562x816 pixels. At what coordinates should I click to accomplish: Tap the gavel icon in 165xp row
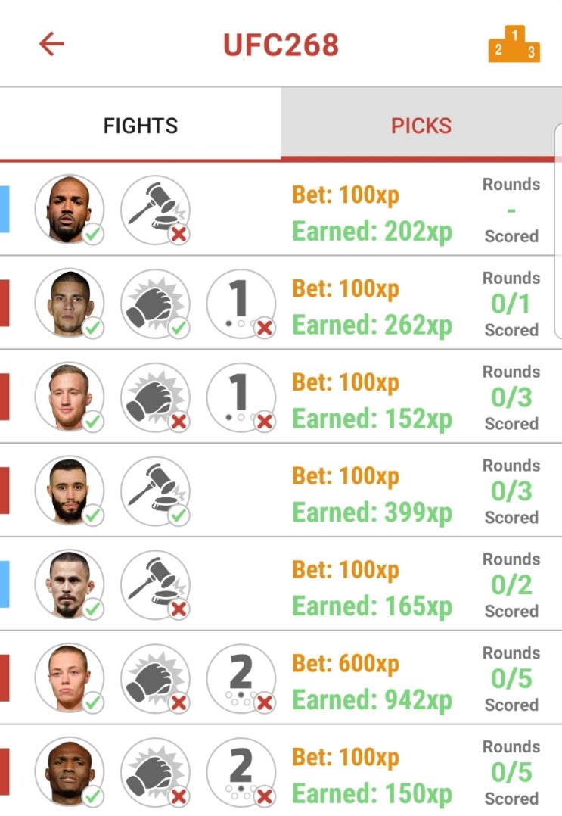[156, 584]
